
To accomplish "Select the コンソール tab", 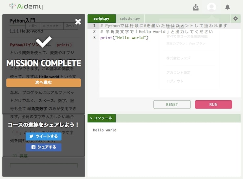I will pos(101,118).
